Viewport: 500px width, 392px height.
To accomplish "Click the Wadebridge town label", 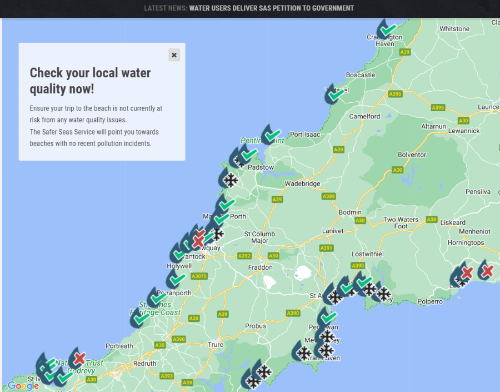I will click(x=302, y=183).
